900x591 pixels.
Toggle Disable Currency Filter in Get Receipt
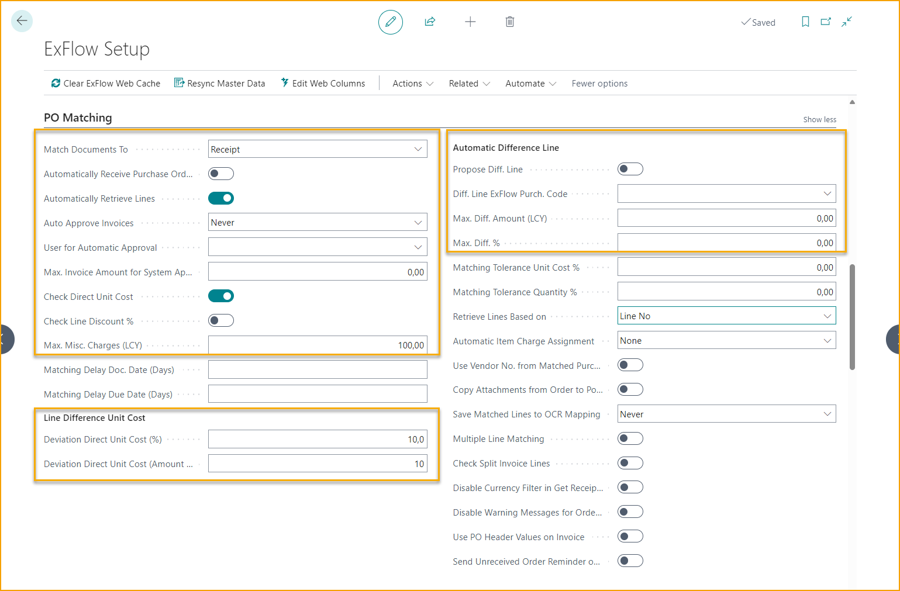point(630,488)
